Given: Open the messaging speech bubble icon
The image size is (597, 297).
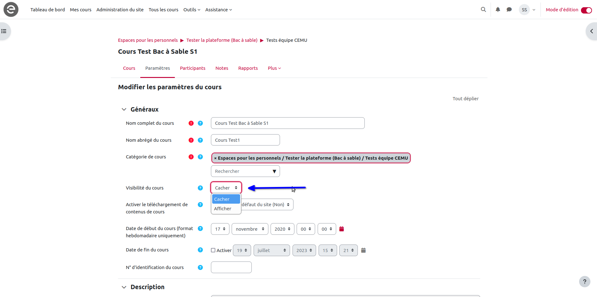Looking at the screenshot, I should point(509,10).
